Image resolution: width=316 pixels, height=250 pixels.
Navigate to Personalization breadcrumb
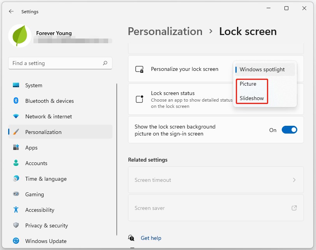pos(165,32)
